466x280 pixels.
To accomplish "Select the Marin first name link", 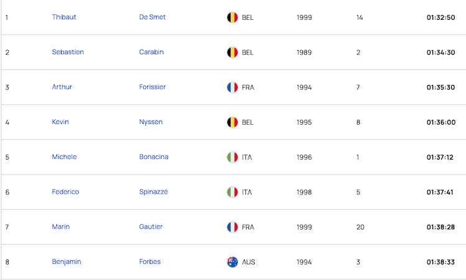I will pos(61,227).
